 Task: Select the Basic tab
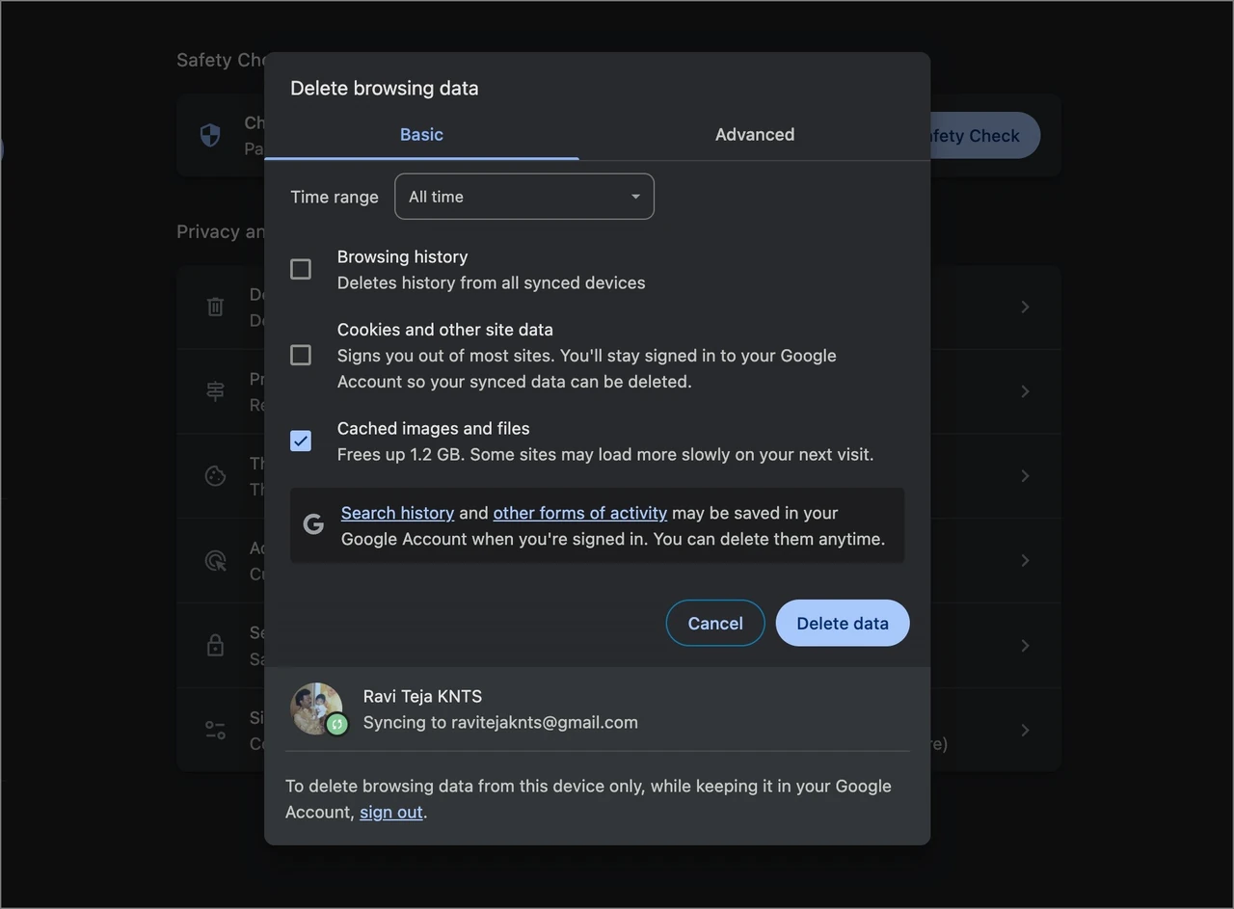click(x=421, y=134)
